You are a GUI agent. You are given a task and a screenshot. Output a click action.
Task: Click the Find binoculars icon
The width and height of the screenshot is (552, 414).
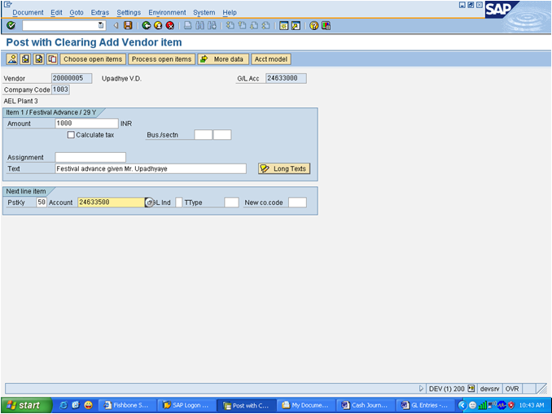pyautogui.click(x=200, y=25)
